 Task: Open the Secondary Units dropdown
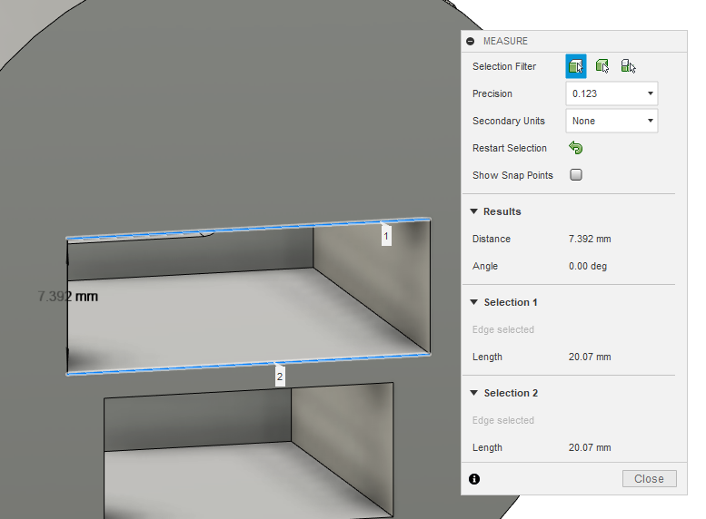[x=612, y=121]
